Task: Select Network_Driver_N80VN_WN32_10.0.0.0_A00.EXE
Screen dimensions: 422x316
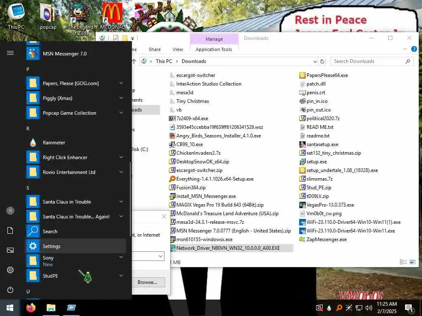Action: [232, 248]
